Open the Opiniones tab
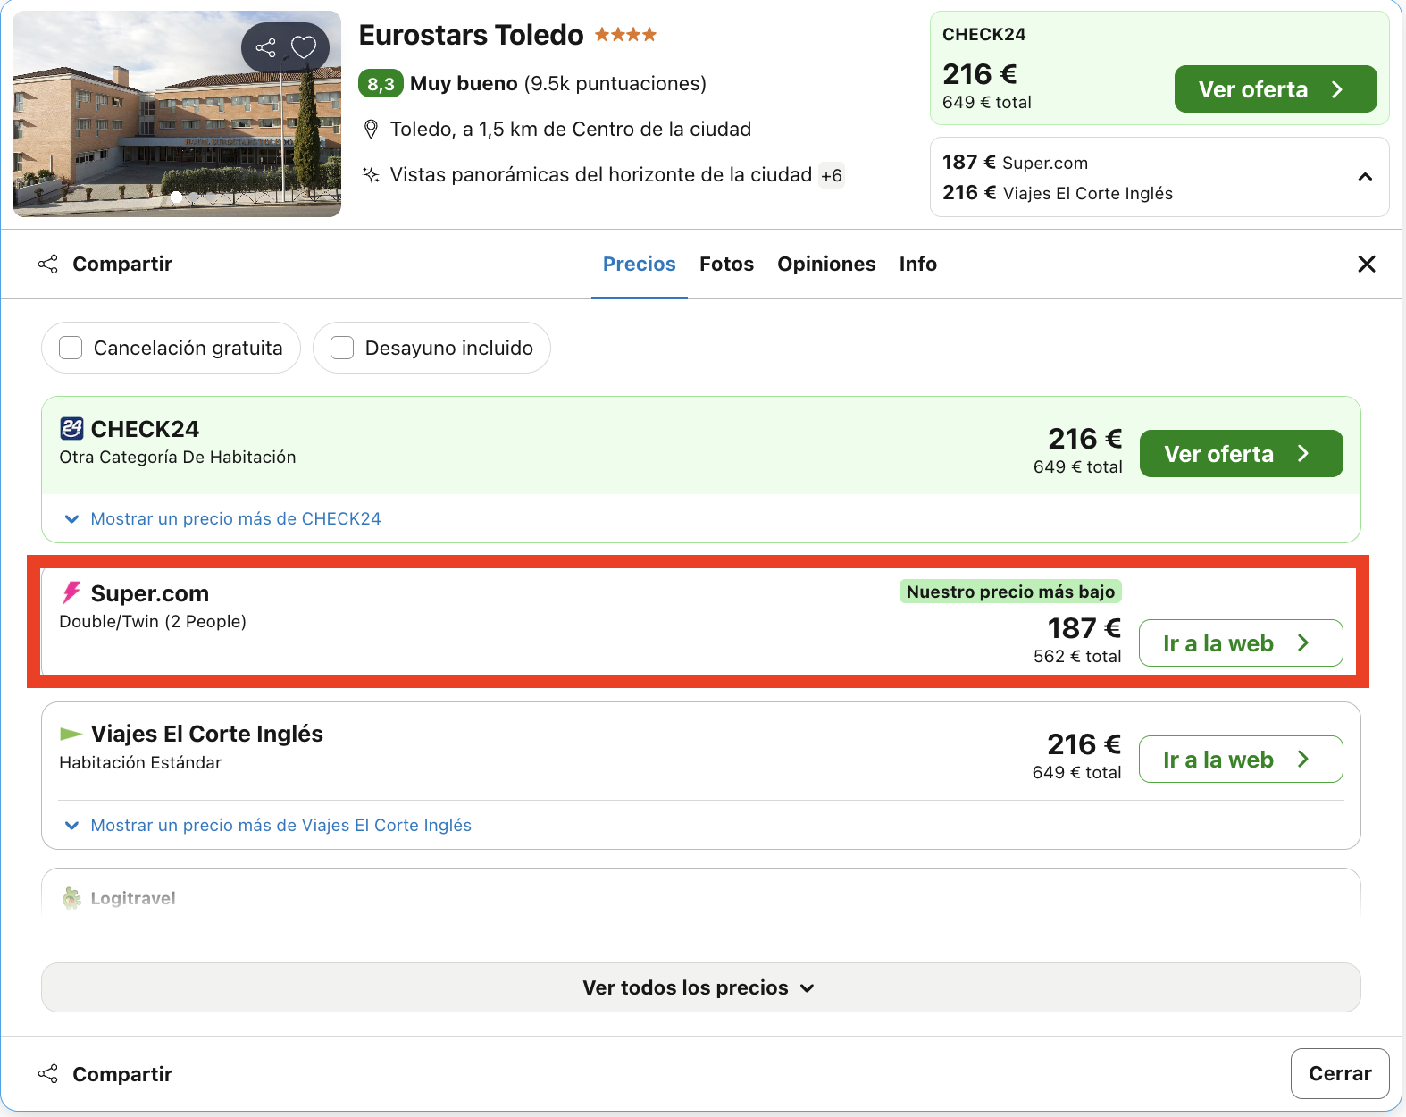 click(826, 264)
